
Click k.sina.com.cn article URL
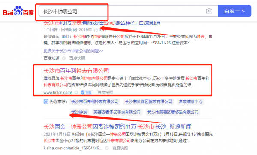tap(73, 148)
